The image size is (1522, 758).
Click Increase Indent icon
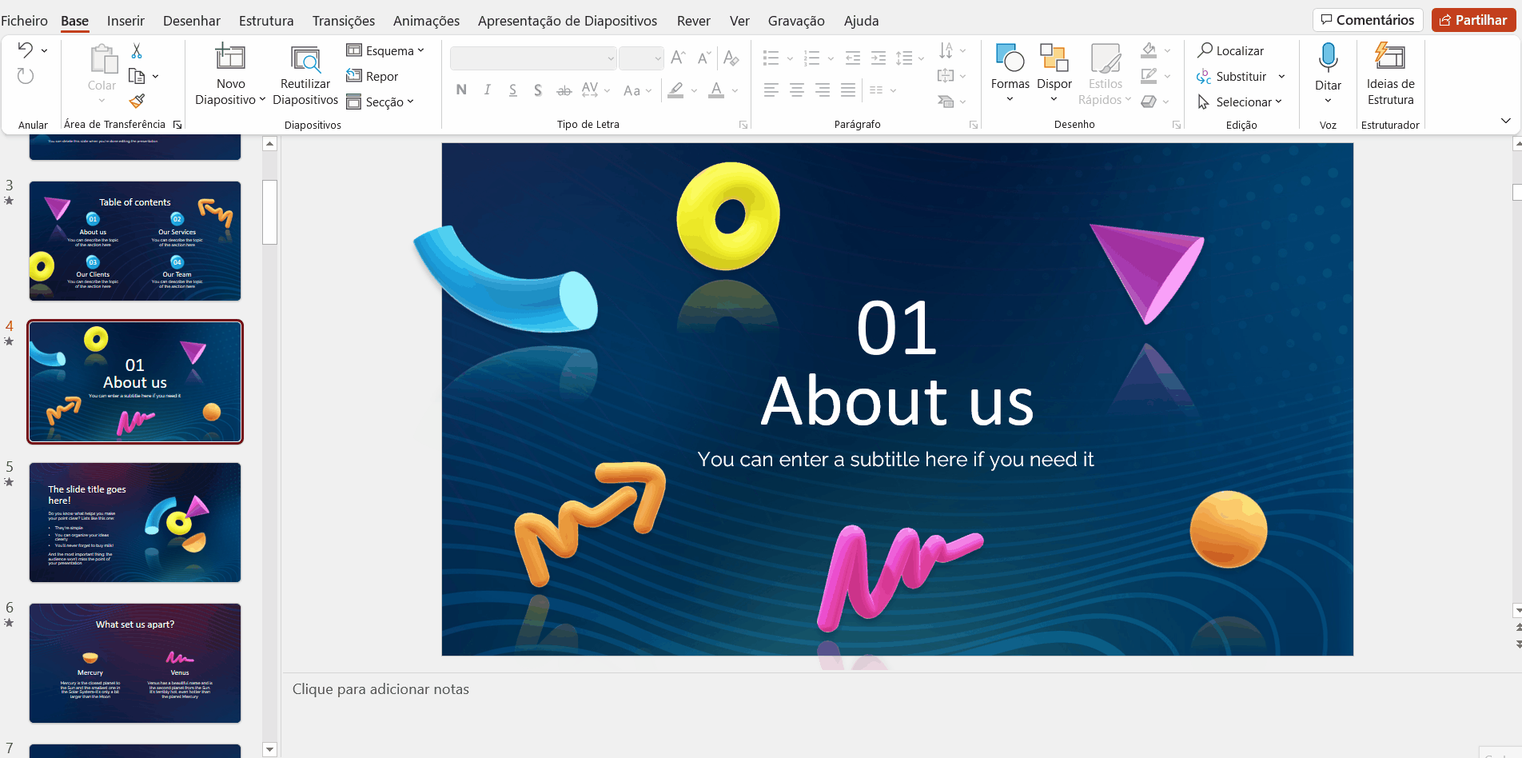(x=879, y=58)
